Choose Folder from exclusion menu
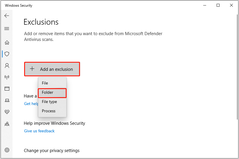The width and height of the screenshot is (239, 159). click(48, 93)
